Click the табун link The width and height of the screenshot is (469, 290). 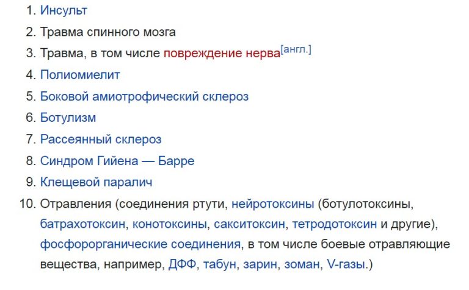220,264
